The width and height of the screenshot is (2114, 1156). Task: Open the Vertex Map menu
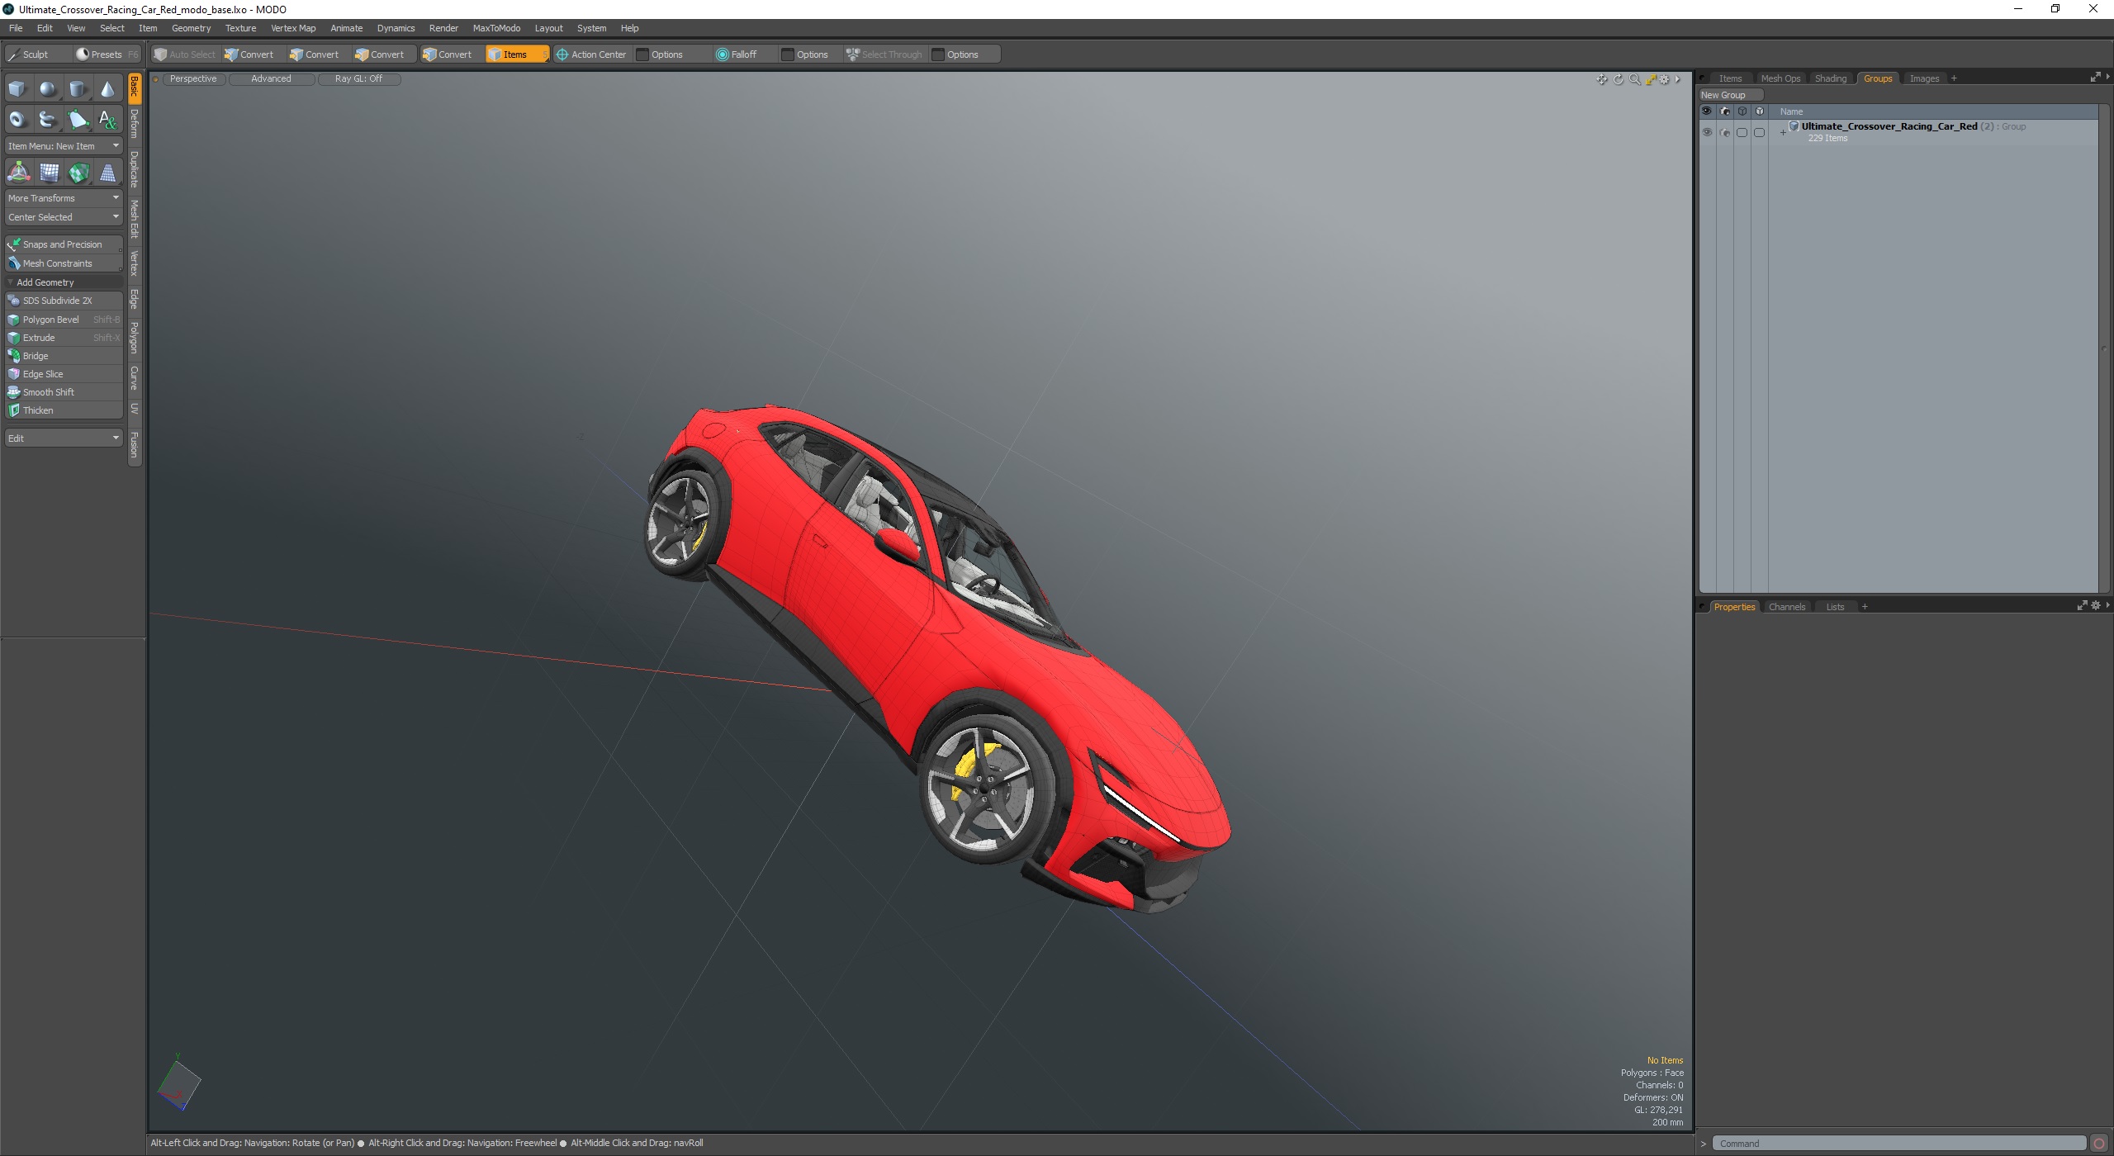click(x=293, y=28)
